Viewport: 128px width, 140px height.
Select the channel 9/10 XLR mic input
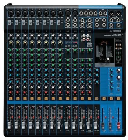pos(68,13)
